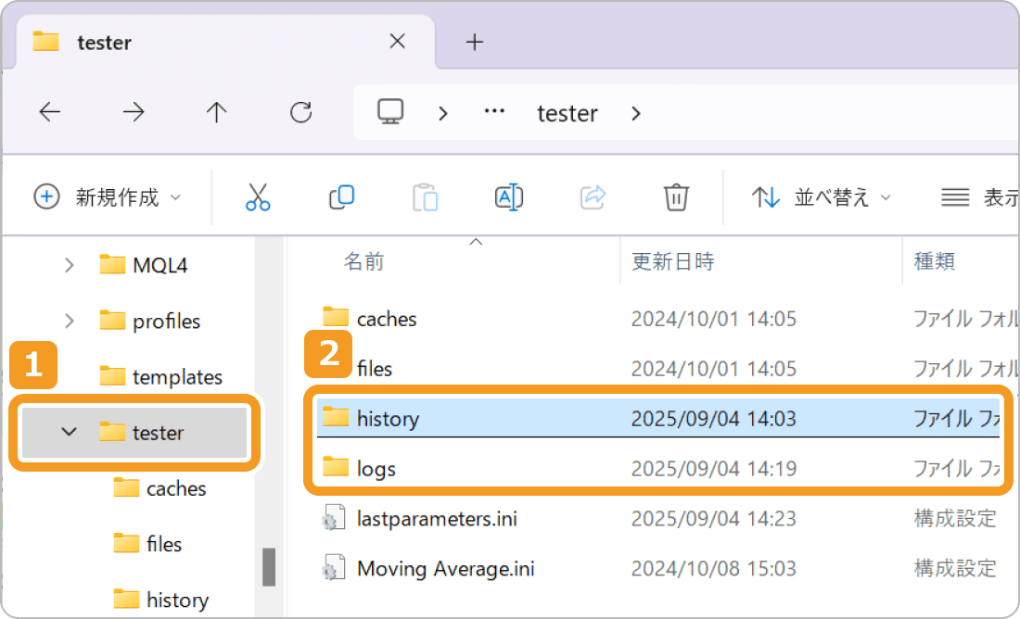Viewport: 1020px width, 619px height.
Task: Collapse the tester folder in tree
Action: point(70,432)
